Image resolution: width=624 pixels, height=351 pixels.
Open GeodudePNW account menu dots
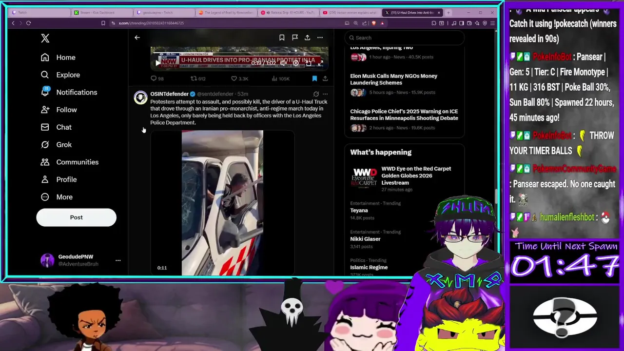118,260
